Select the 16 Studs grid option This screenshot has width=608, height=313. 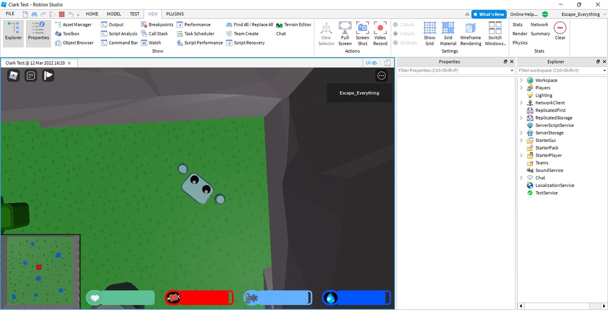pyautogui.click(x=405, y=43)
